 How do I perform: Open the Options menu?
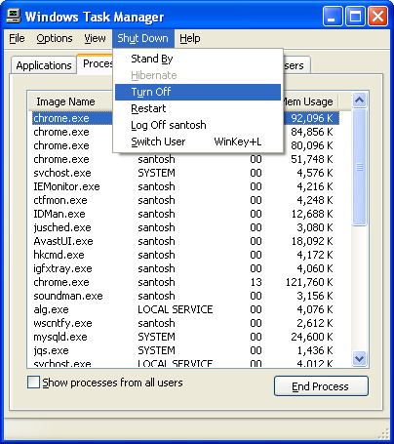coord(55,38)
